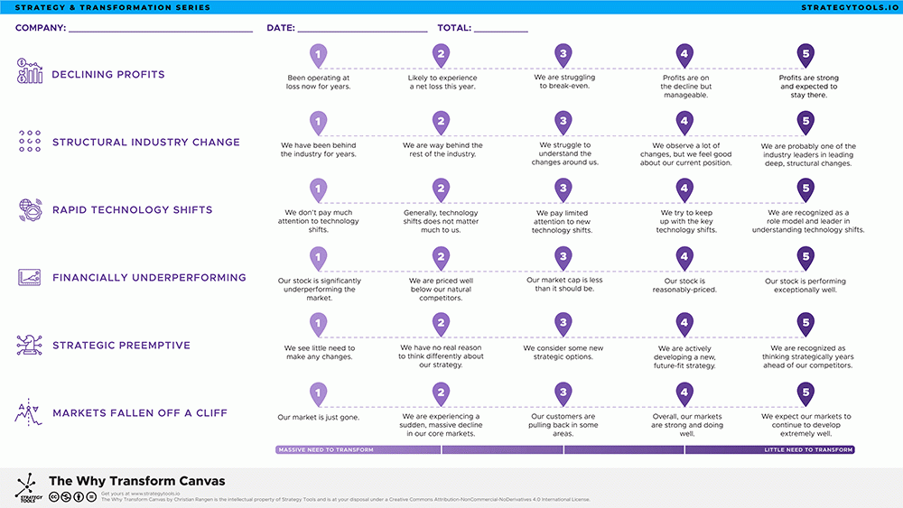
Task: Click 'Our stock is reasonably-priced.' text
Action: click(684, 285)
